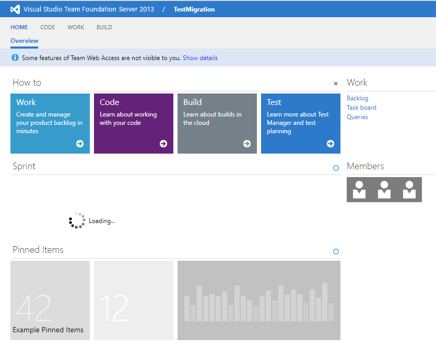Click the TestMigration project name
436x361 pixels.
click(x=194, y=9)
